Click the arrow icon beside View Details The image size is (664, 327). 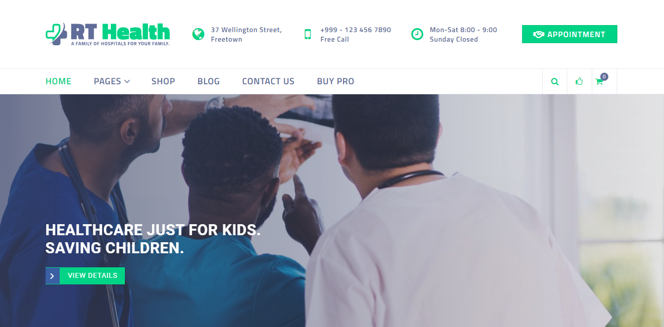coord(52,276)
